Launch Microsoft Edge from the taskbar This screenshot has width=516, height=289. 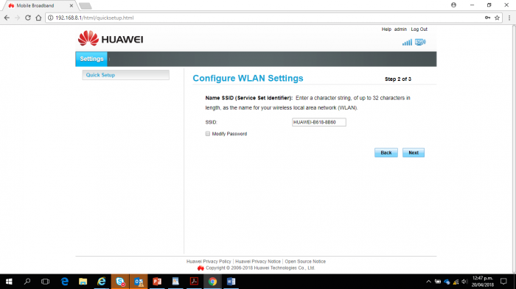point(65,282)
